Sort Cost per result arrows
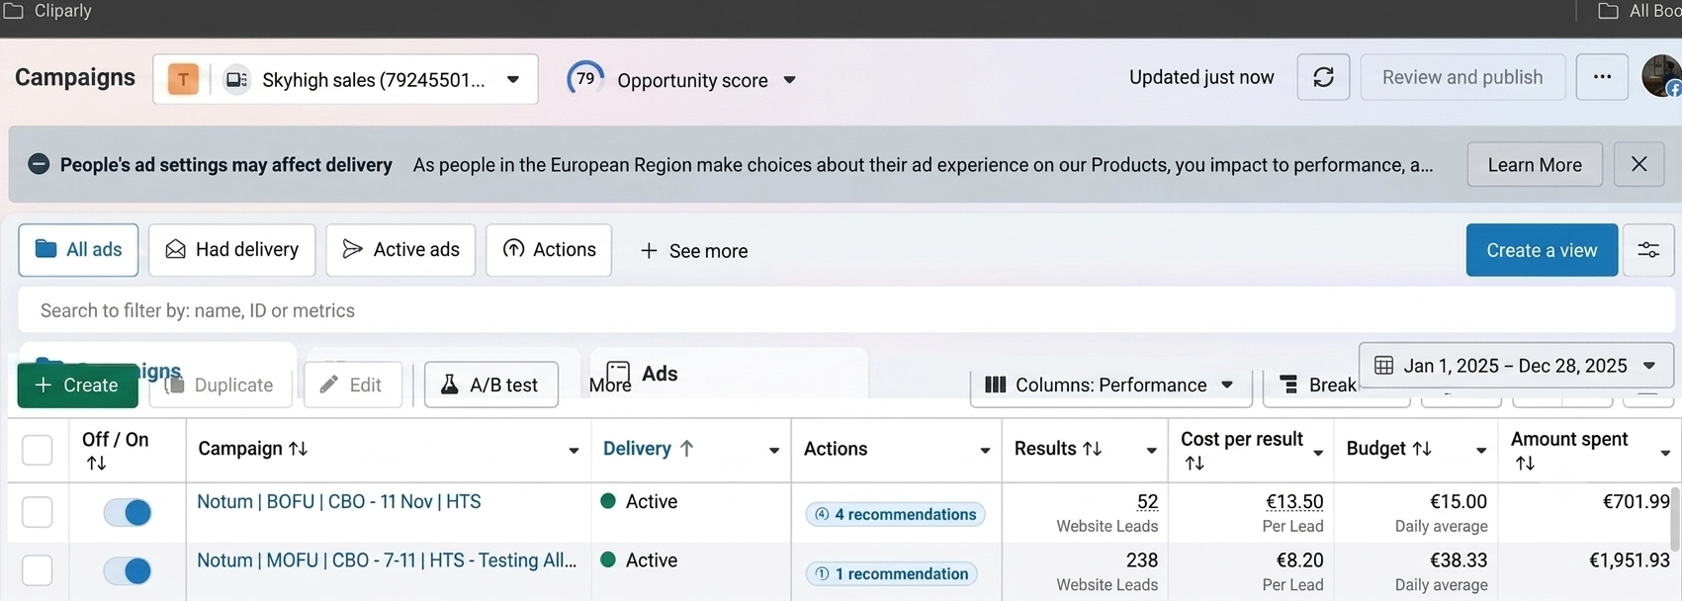Image resolution: width=1682 pixels, height=601 pixels. click(x=1195, y=463)
